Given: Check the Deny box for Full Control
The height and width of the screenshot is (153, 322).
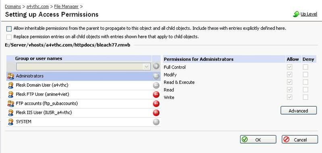Looking at the screenshot, I should click(x=305, y=67).
